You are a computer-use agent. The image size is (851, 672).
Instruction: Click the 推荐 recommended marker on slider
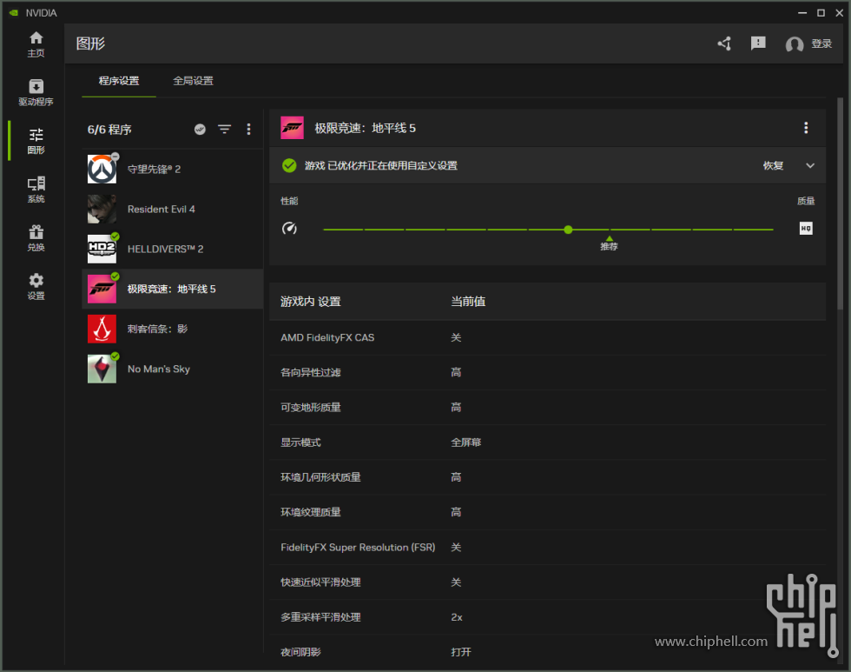(x=609, y=243)
